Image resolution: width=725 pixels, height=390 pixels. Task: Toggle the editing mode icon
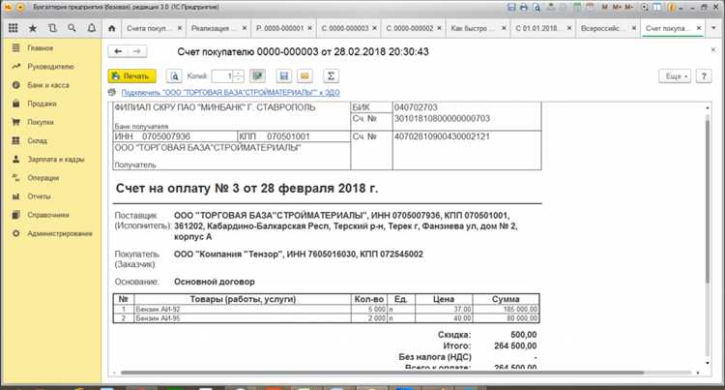[x=258, y=75]
